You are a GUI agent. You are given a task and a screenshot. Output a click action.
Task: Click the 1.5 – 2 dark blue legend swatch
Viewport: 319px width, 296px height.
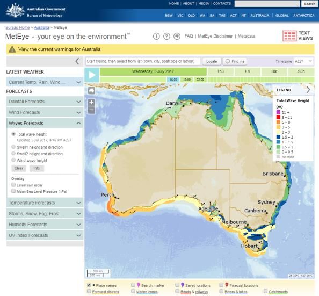[278, 137]
